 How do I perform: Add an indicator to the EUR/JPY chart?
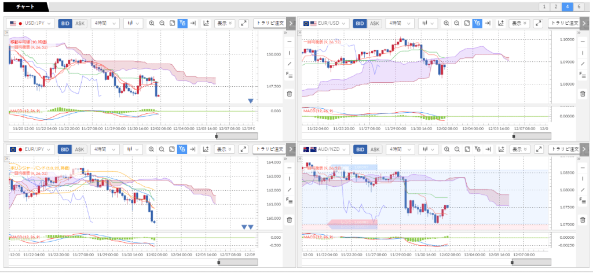[205, 149]
